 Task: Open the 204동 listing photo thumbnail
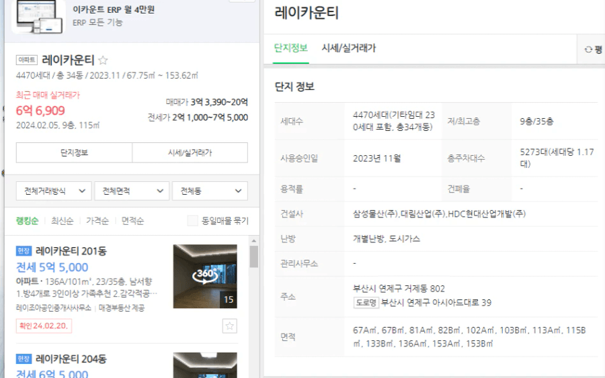[205, 365]
